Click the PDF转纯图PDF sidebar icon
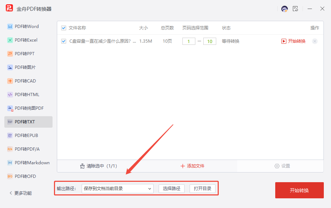This screenshot has height=208, width=331. tap(10, 108)
